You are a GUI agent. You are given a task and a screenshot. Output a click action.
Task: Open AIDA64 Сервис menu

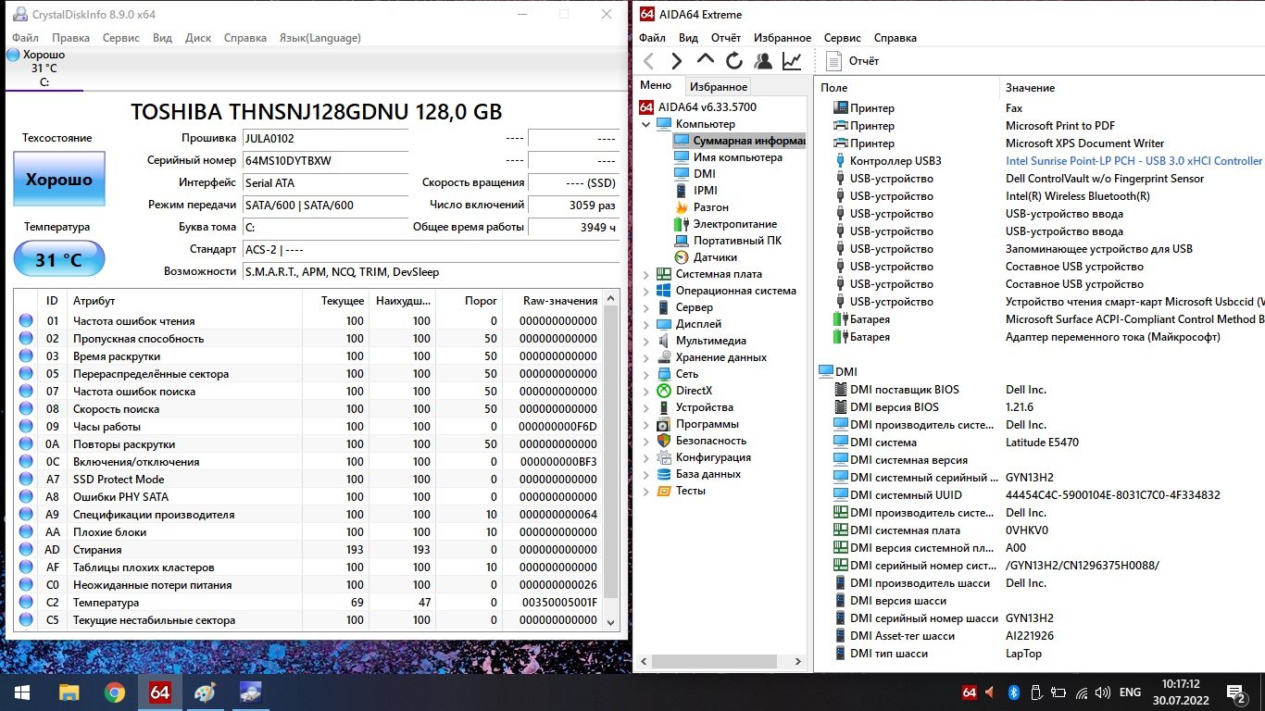tap(843, 38)
